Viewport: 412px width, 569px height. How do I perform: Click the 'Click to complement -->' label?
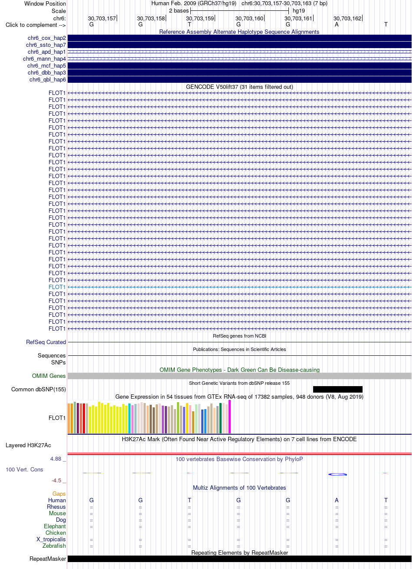36,25
